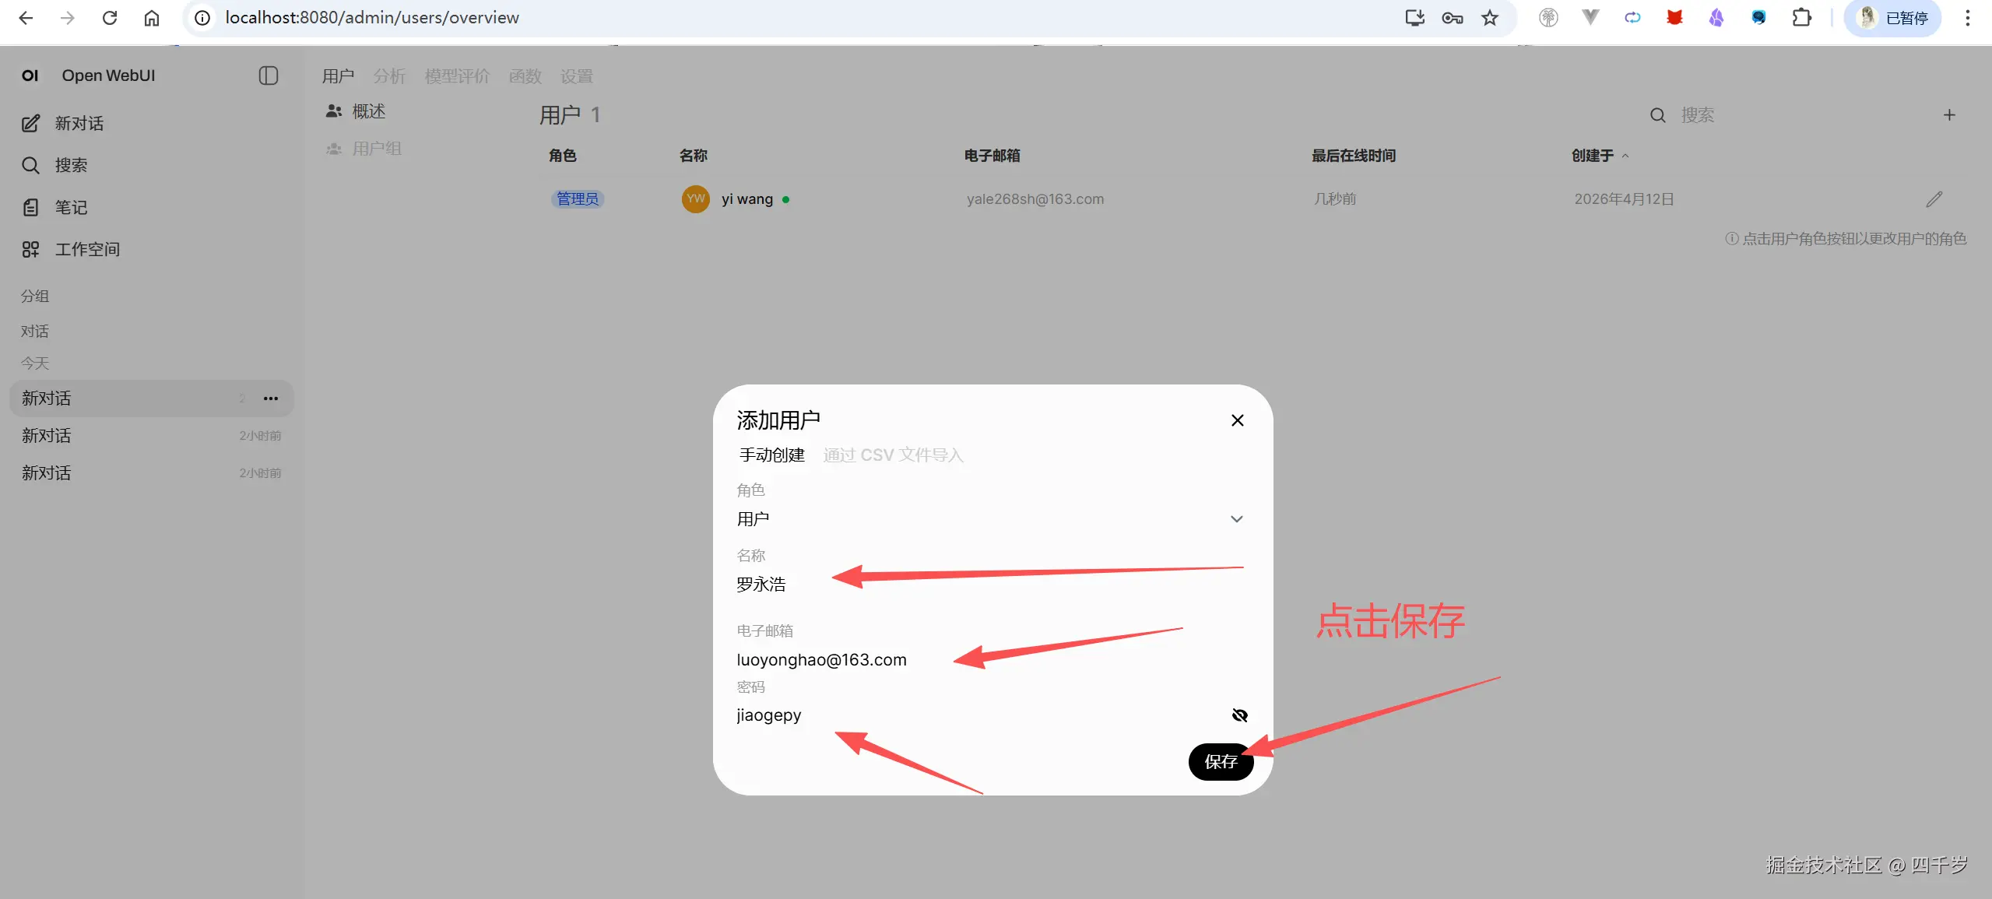The height and width of the screenshot is (899, 1992).
Task: Open the browser extensions puzzle icon
Action: point(1802,17)
